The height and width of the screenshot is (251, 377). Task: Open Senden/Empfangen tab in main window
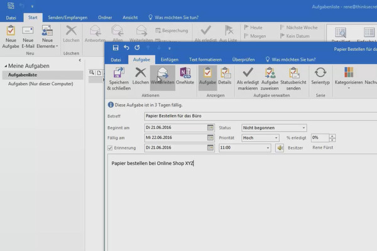coord(68,18)
